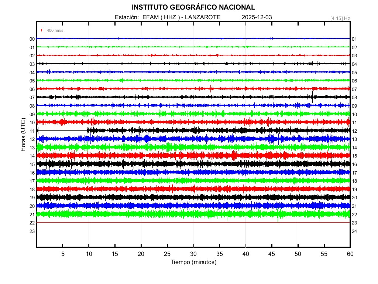
Task: Click the 60 minute tick label
Action: (350, 254)
